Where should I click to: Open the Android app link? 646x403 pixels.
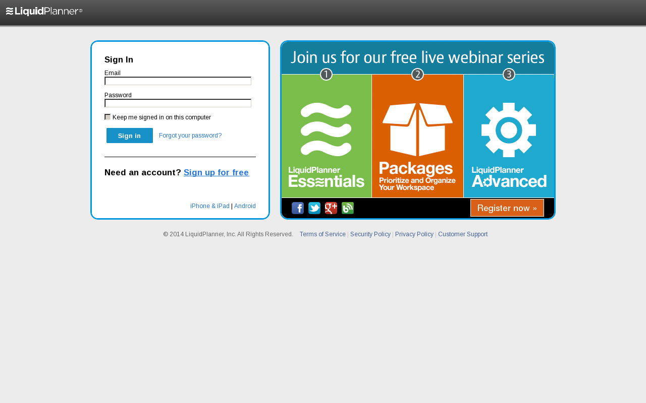click(x=245, y=206)
